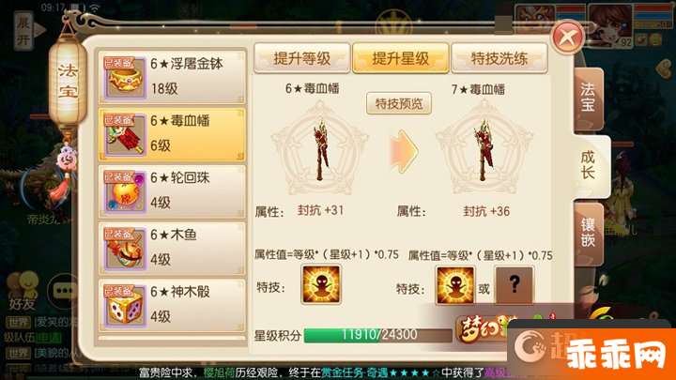Tap the current 特技 skill icon
Viewport: 676px width, 380px height.
(320, 285)
